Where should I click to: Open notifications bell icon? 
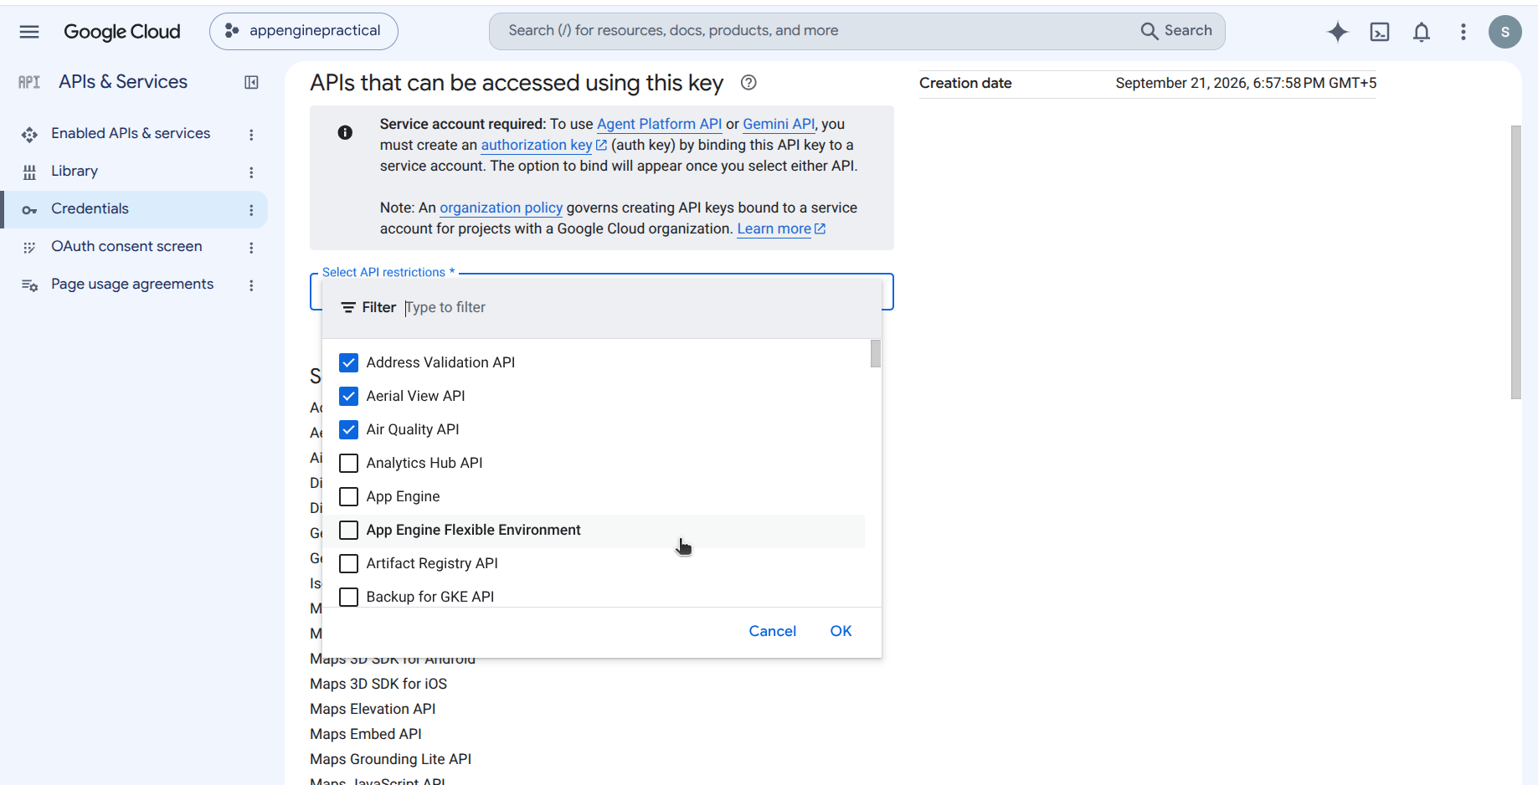pos(1422,32)
